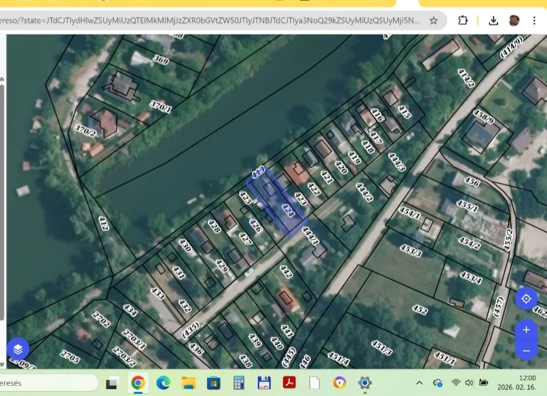Click road label (457) on the map

point(499,306)
